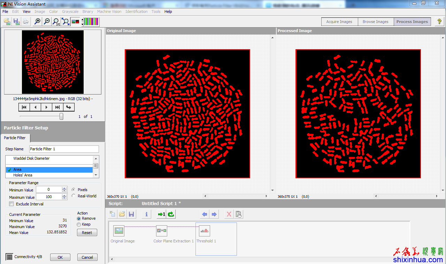Select the Pixels radio button

(74, 190)
